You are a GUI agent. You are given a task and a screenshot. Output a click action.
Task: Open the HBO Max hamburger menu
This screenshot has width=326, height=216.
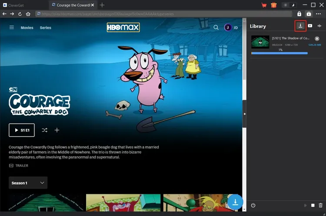click(12, 28)
